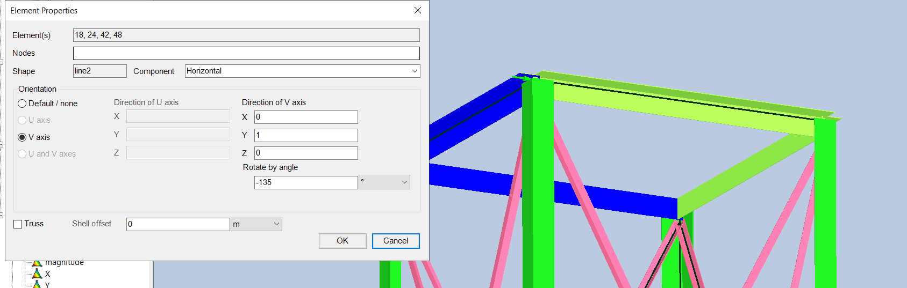Open the Shell offset unit dropdown

(256, 224)
